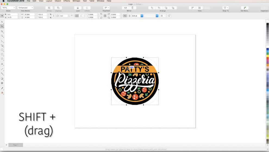Image resolution: width=269 pixels, height=152 pixels.
Task: Switch to the Page 1 tab
Action: pyautogui.click(x=15, y=145)
